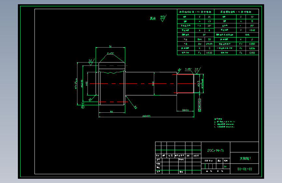Click the "8HK" accuracy grade cell
The width and height of the screenshot is (282, 183).
248,35
